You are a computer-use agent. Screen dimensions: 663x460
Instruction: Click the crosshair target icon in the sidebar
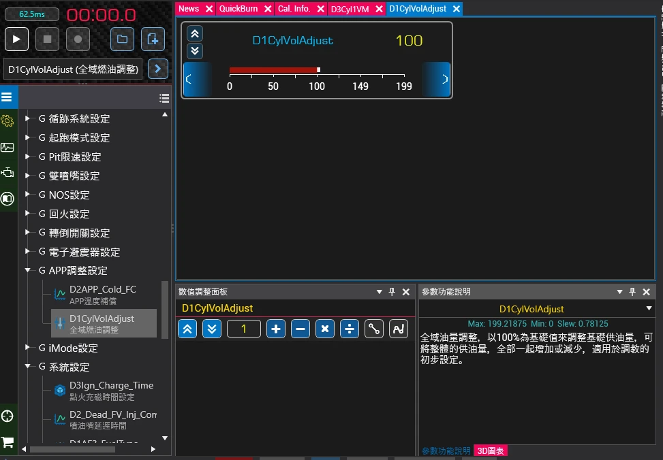pos(7,416)
